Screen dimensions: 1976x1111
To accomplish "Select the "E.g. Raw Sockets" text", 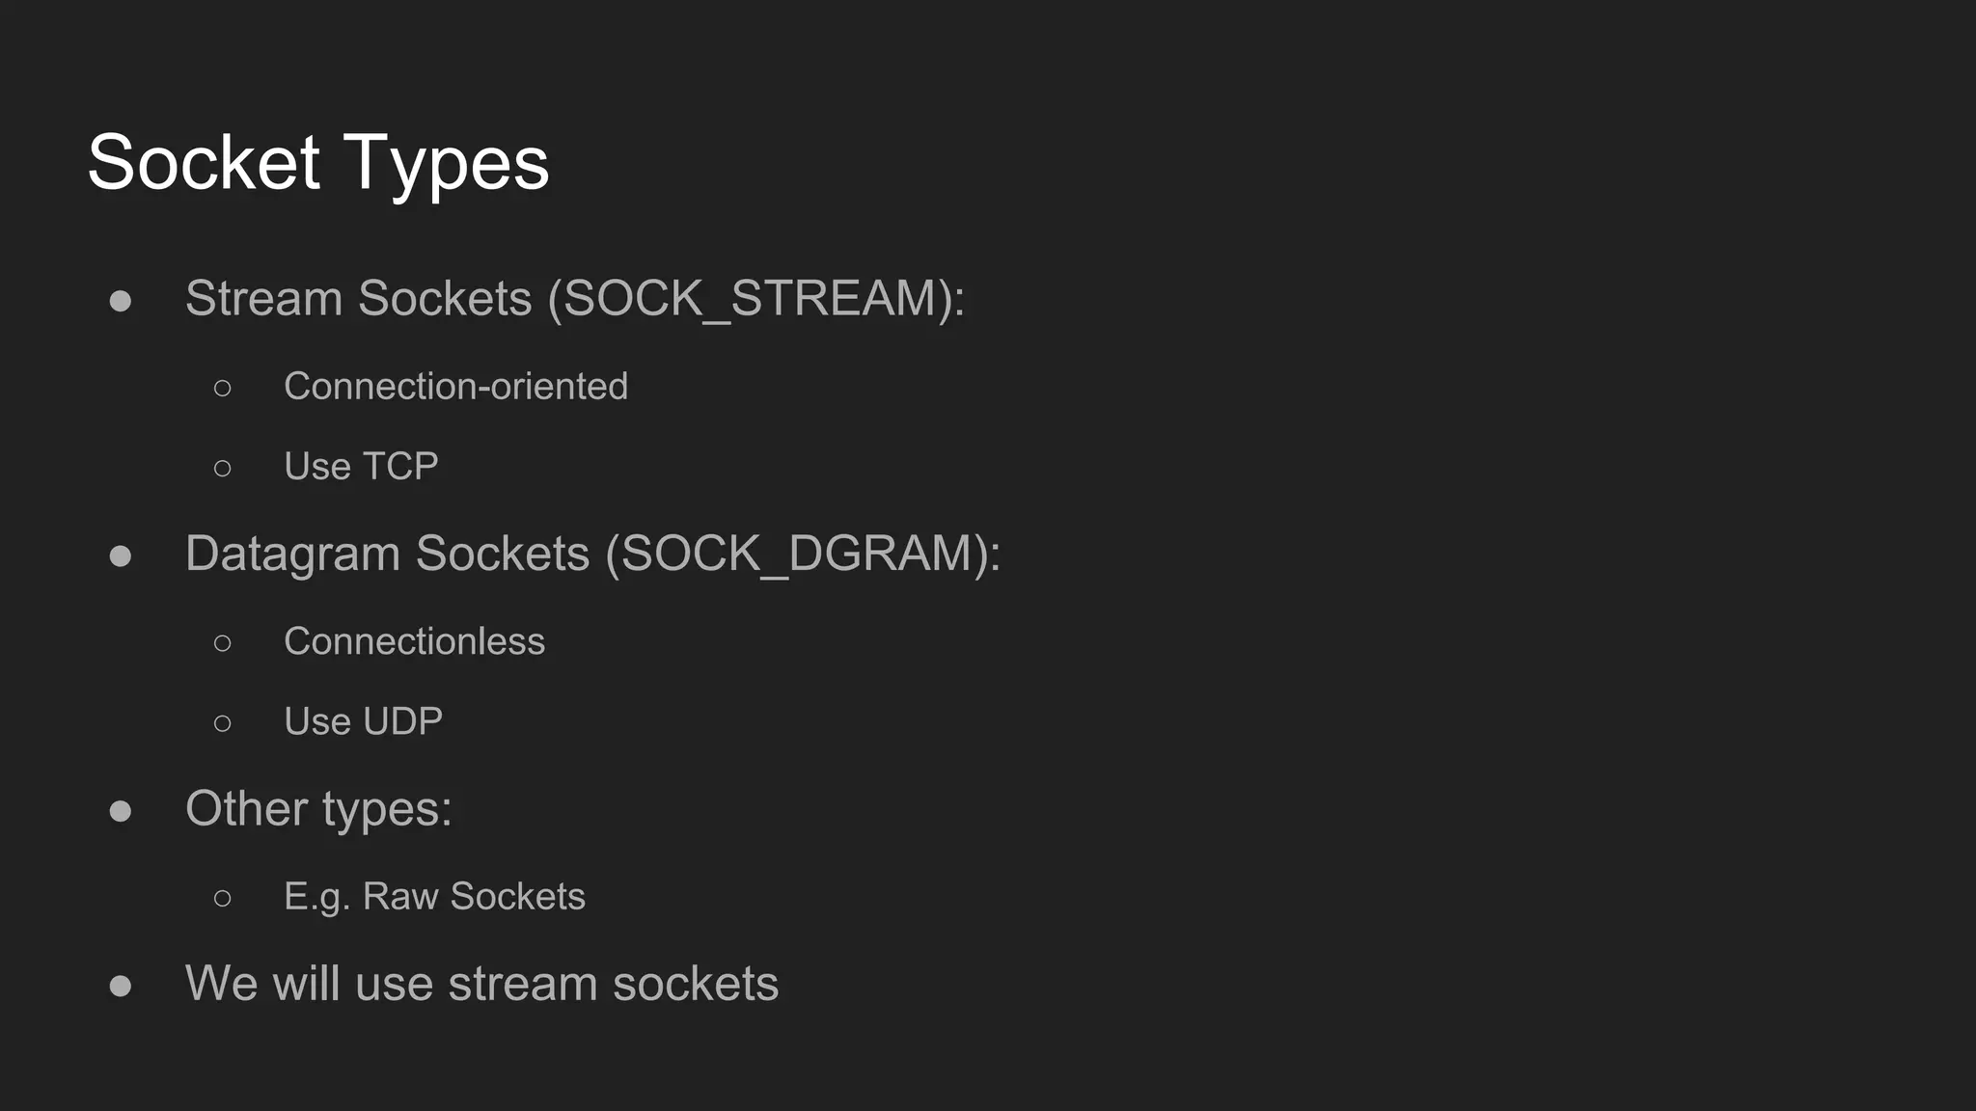I will click(434, 897).
